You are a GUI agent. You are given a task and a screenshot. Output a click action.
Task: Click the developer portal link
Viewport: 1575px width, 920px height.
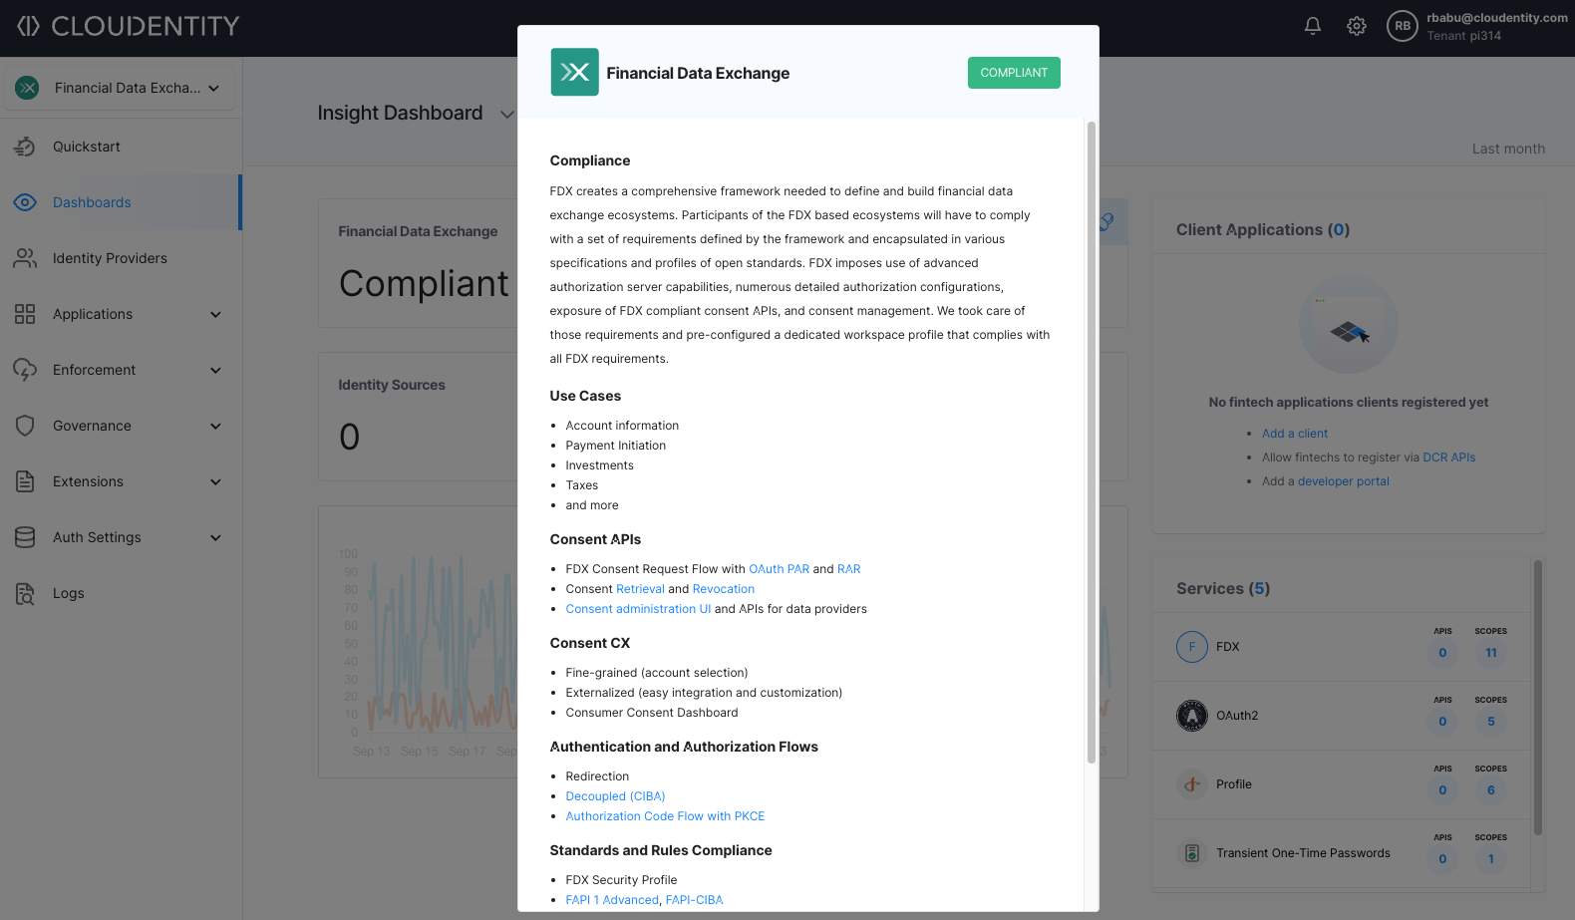[1343, 481]
